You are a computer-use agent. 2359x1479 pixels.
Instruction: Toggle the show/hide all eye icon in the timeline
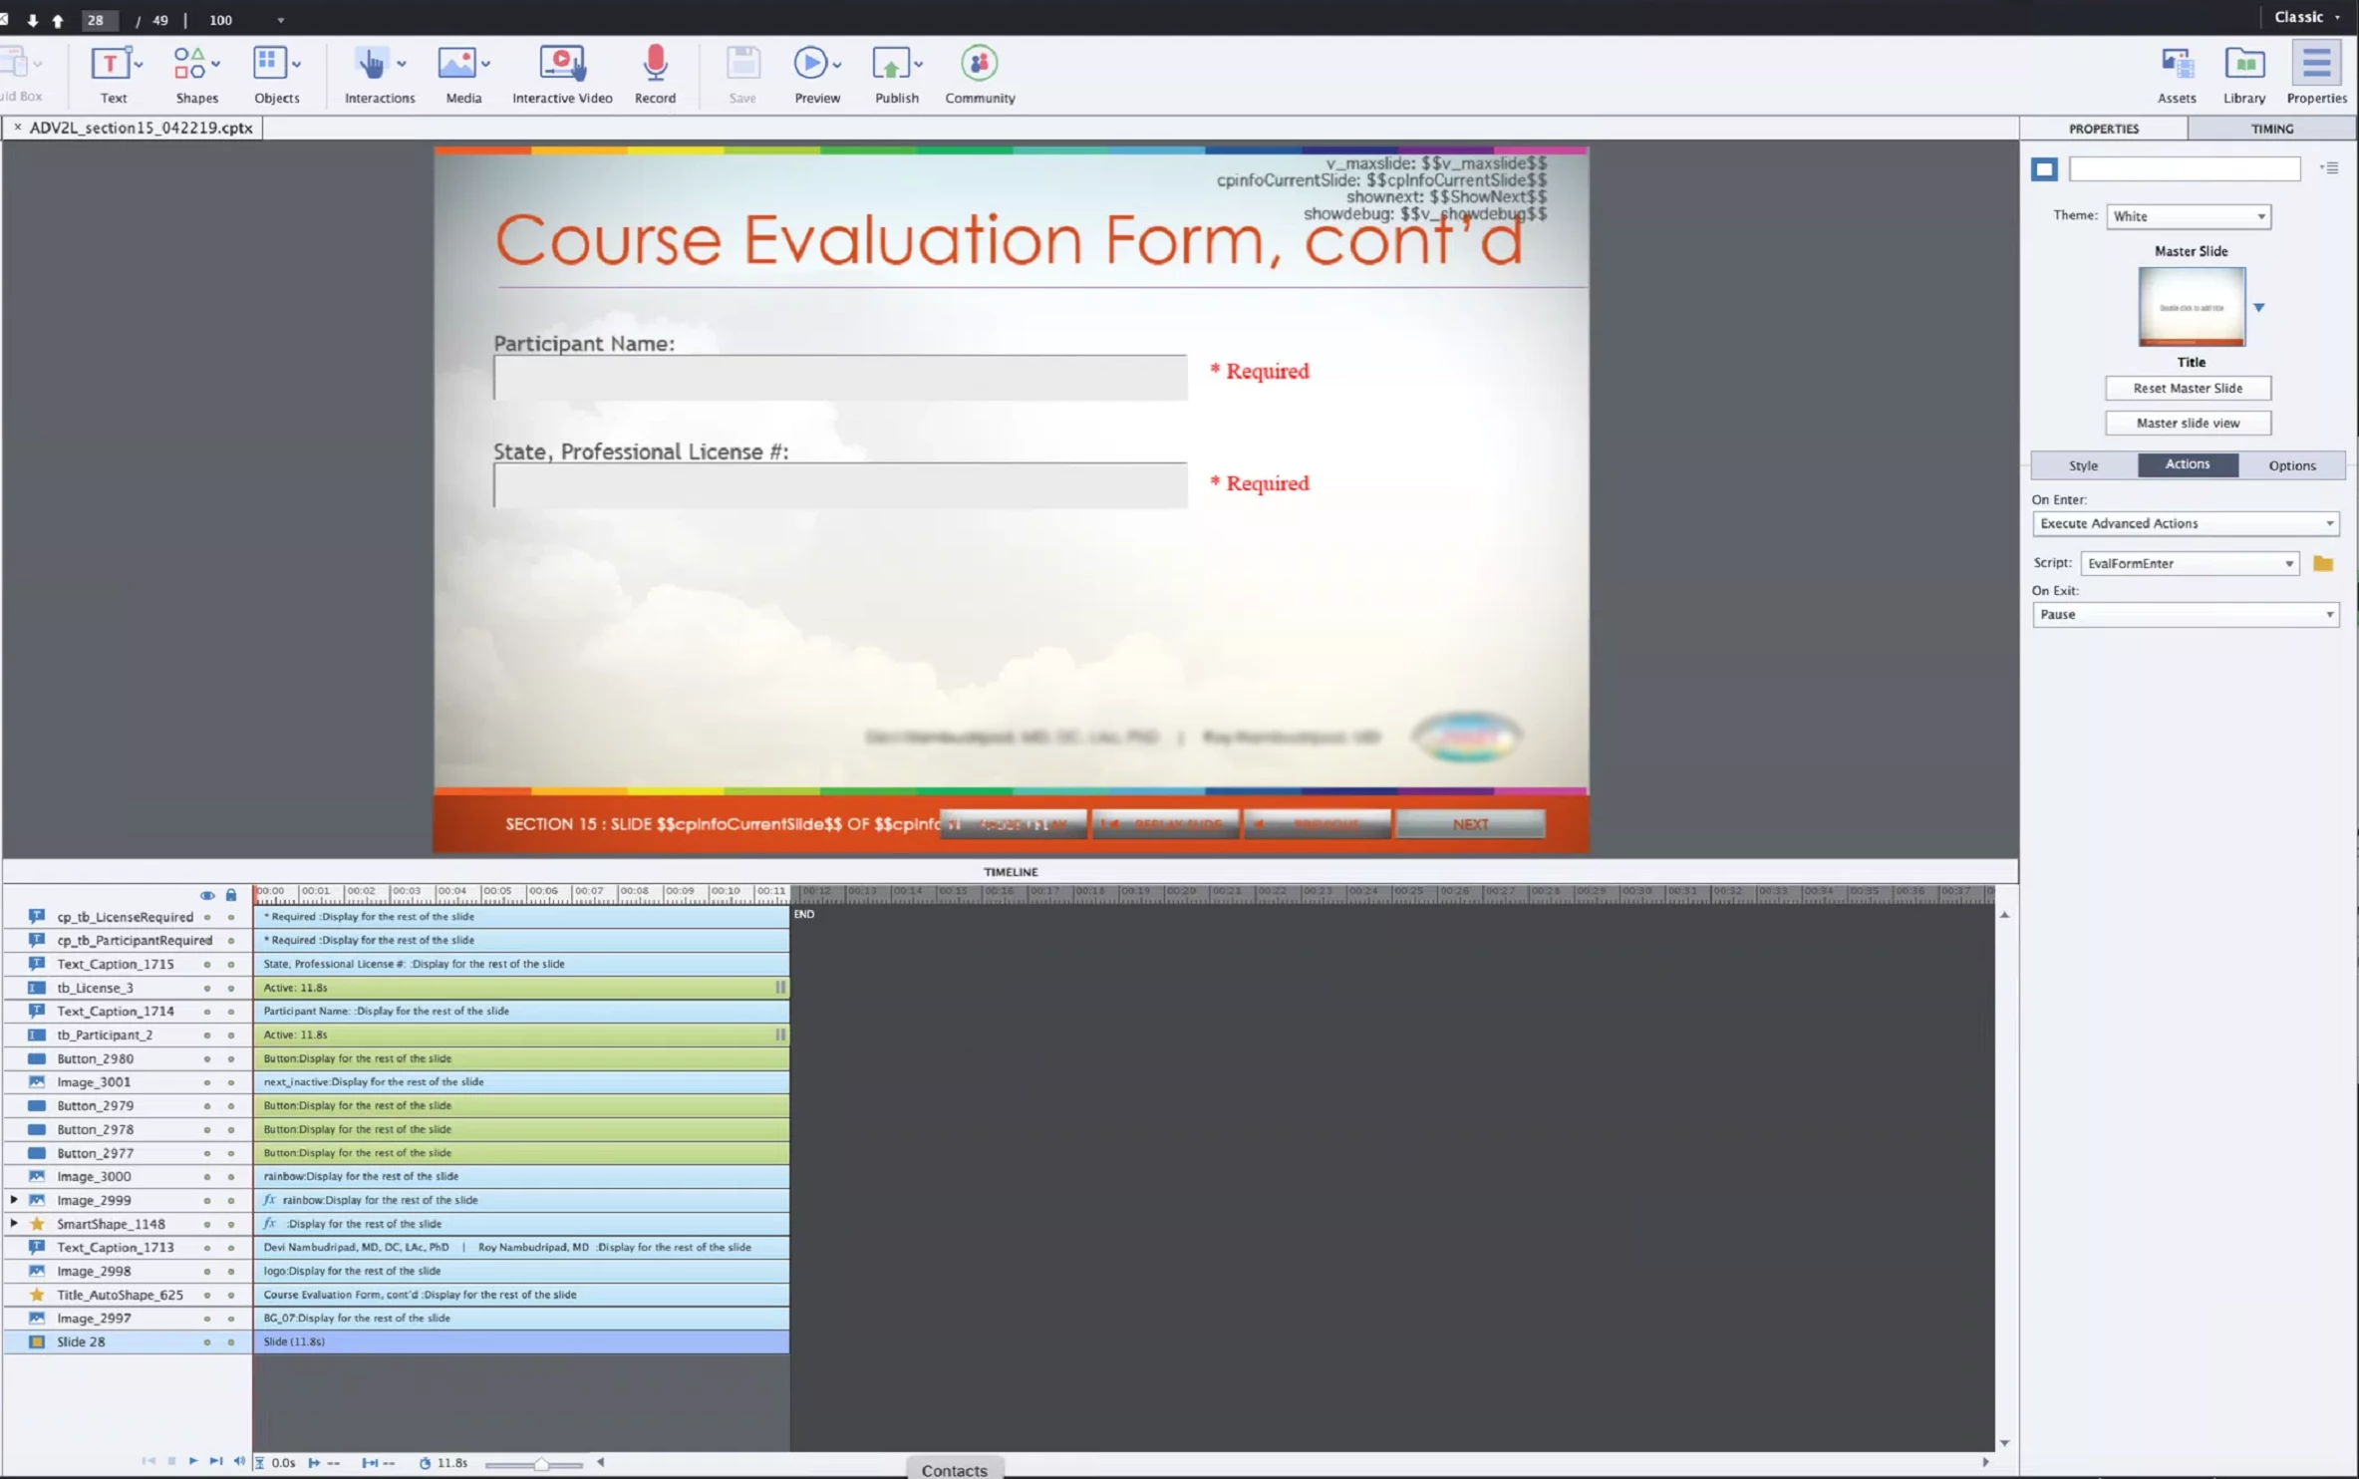(x=207, y=895)
